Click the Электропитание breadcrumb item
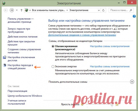Viewport: 138px width, 111px height. click(x=79, y=10)
